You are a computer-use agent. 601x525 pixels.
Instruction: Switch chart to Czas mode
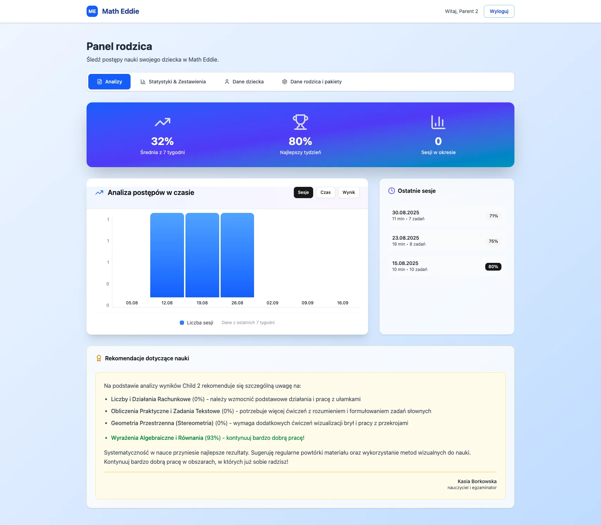click(x=325, y=192)
